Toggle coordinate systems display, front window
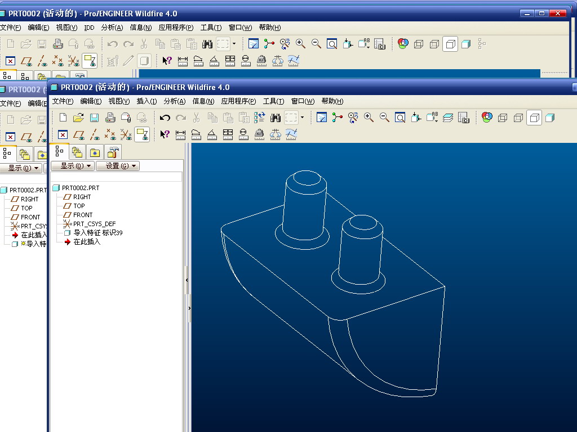This screenshot has height=432, width=577. tap(126, 135)
